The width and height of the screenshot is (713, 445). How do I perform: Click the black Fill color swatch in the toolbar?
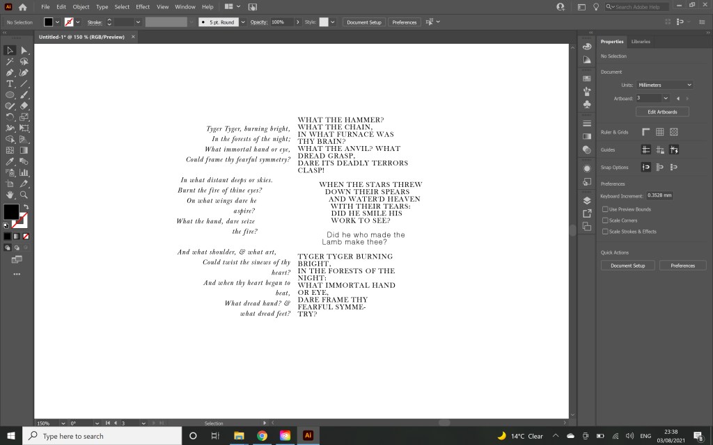[11, 211]
